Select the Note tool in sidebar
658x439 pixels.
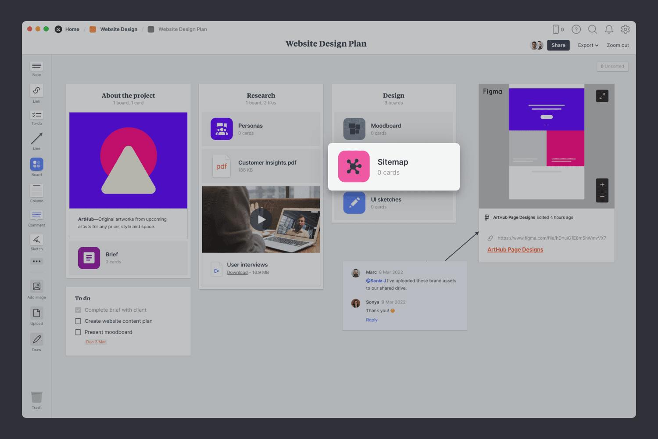[36, 66]
